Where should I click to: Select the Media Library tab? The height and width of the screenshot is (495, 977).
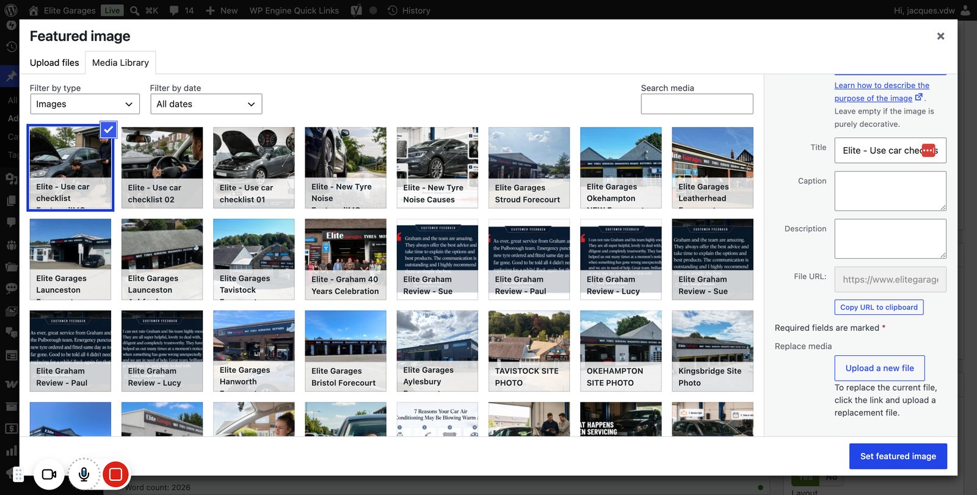[x=120, y=62]
